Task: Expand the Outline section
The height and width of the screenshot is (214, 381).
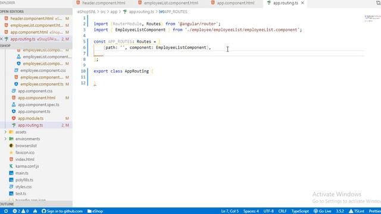Action: coord(36,204)
